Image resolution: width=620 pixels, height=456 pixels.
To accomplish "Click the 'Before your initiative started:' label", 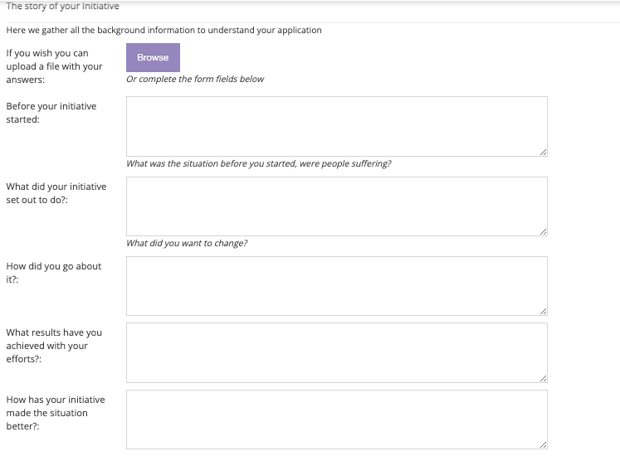I will tap(51, 113).
